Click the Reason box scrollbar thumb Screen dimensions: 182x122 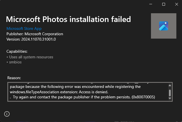170,93
